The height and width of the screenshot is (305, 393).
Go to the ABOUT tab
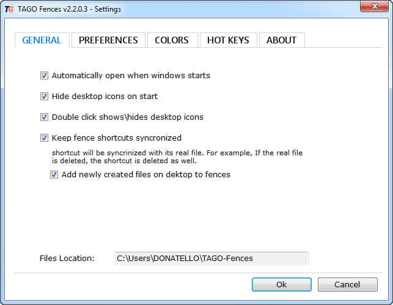[x=282, y=40]
